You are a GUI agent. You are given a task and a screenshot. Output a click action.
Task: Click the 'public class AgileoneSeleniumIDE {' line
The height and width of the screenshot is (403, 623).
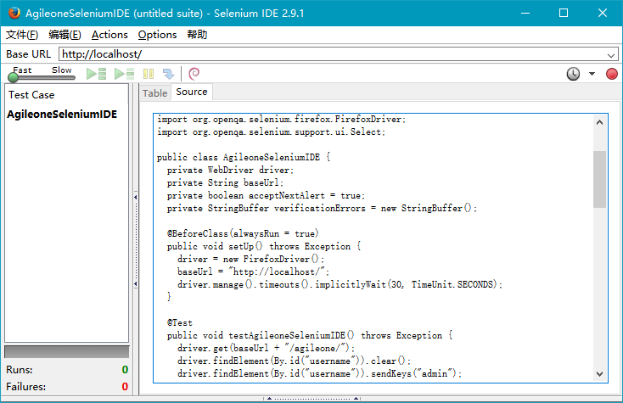(x=244, y=157)
